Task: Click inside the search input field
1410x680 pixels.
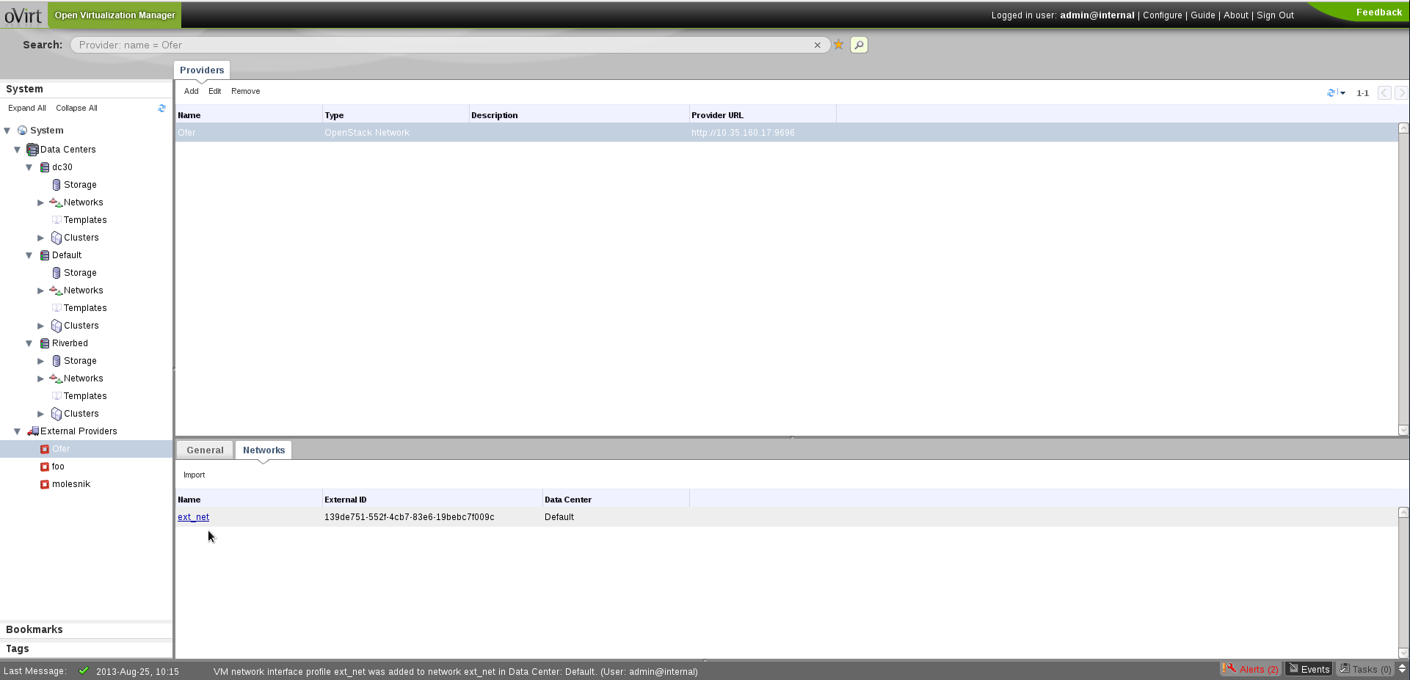Action: point(440,45)
